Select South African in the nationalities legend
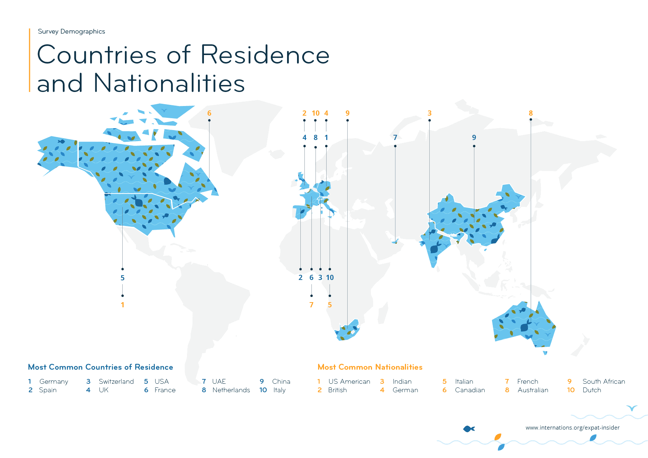This screenshot has height=458, width=648. (x=604, y=382)
